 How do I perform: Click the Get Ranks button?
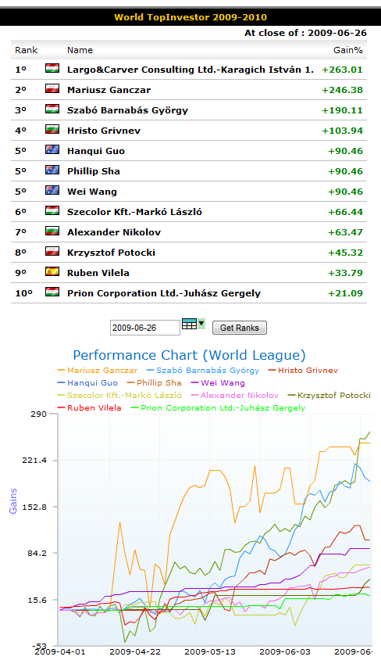(x=240, y=328)
